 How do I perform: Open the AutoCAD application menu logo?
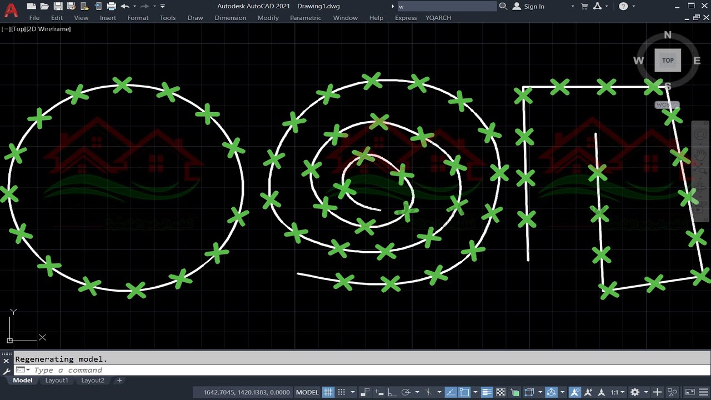[x=11, y=9]
